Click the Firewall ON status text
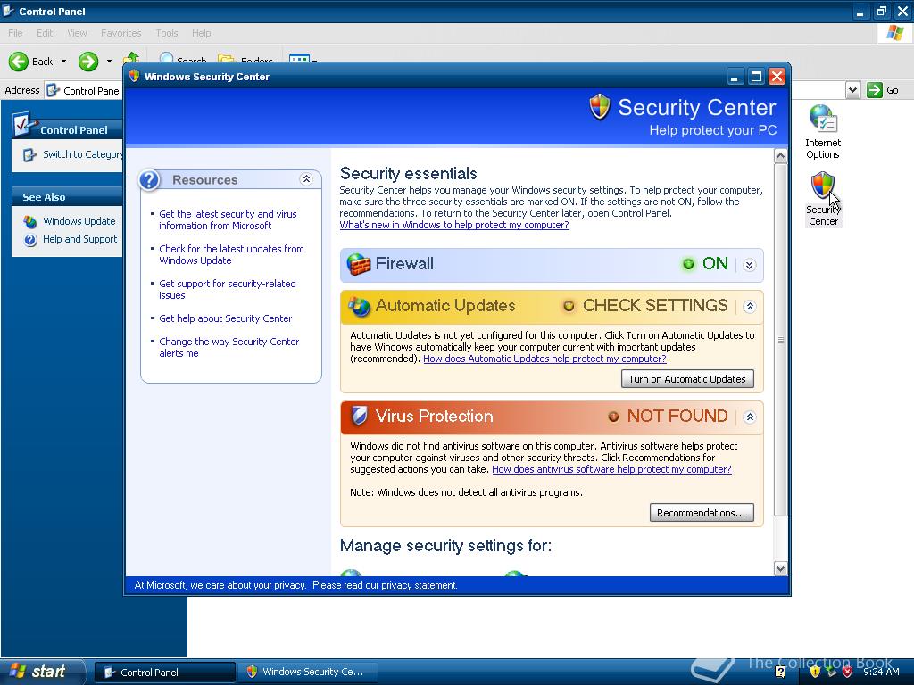Screen dimensions: 914x685 pyautogui.click(x=715, y=264)
